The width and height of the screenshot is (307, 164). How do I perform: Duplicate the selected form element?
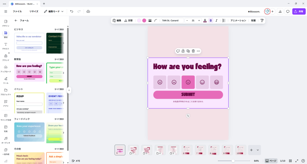(x=188, y=51)
